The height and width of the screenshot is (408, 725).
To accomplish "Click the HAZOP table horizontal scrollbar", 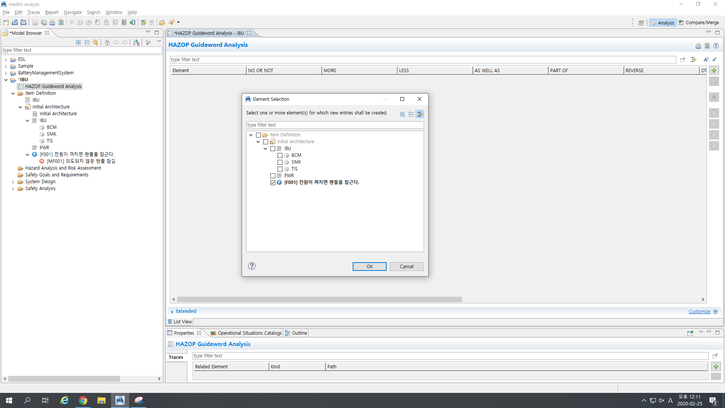I will 319,299.
